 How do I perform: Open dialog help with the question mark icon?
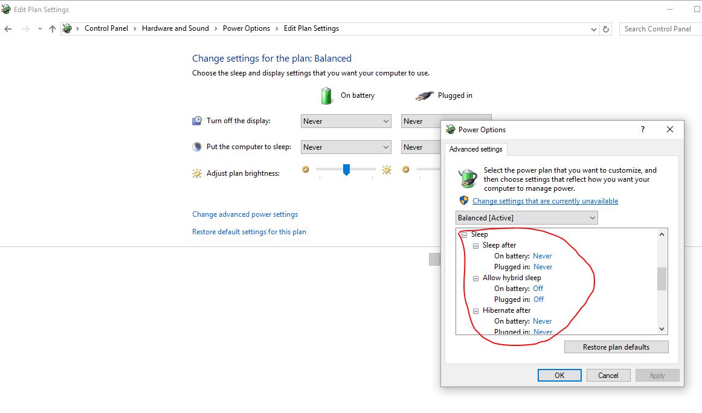coord(642,129)
